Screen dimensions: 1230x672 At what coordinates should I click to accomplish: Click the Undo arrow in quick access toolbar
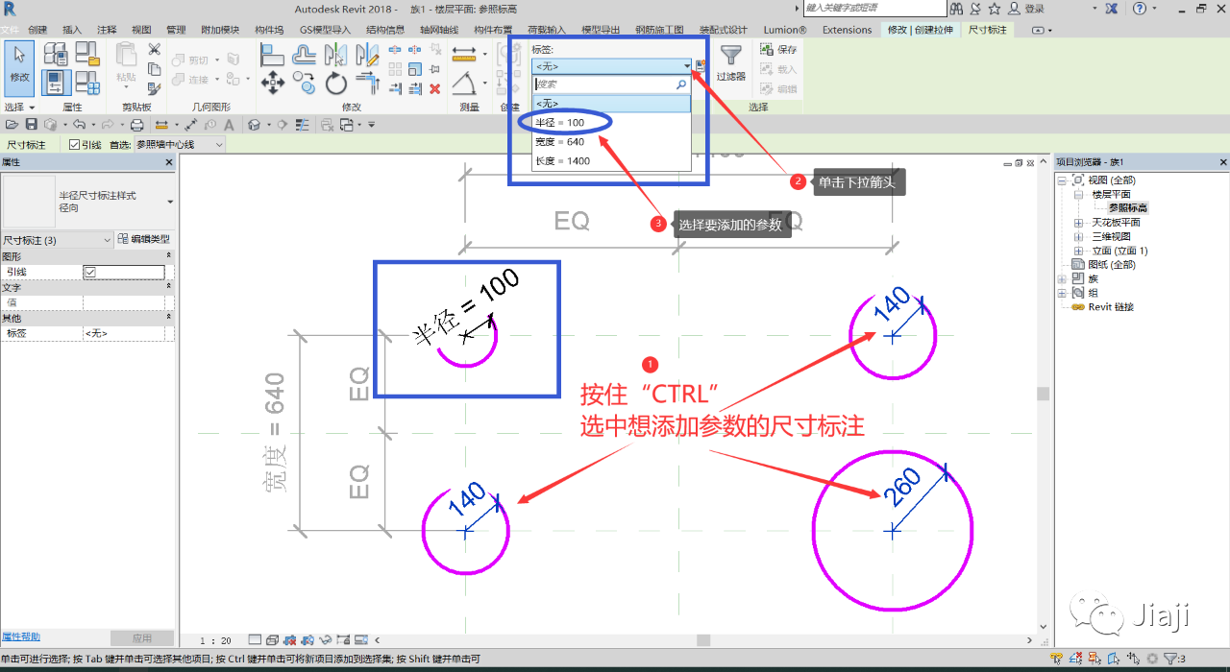pyautogui.click(x=79, y=125)
